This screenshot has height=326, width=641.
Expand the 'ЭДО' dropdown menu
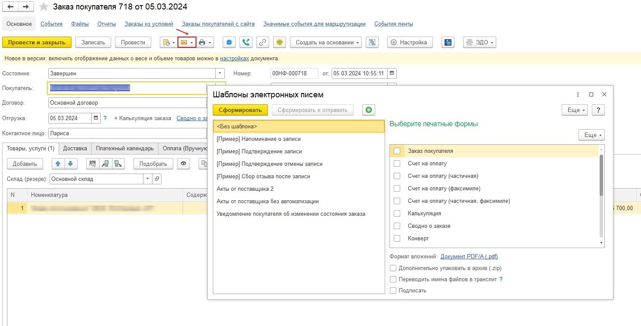479,42
